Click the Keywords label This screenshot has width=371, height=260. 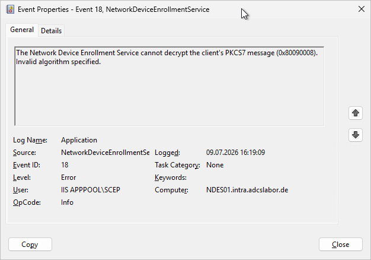(x=170, y=177)
